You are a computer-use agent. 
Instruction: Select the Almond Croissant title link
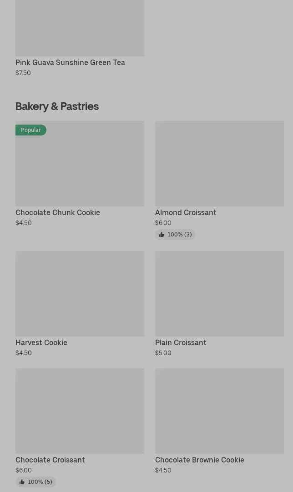[186, 212]
